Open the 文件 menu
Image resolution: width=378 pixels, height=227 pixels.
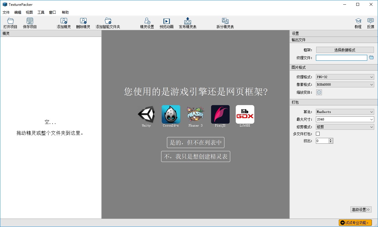tap(6, 12)
